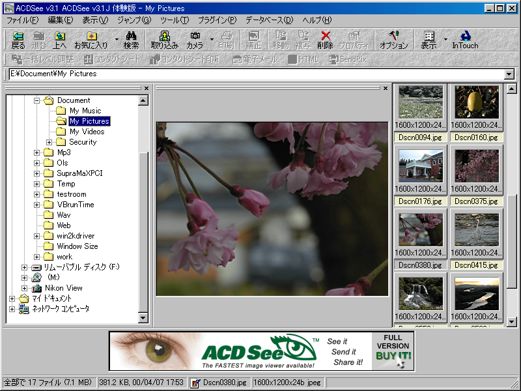Select the Dscn0176.jpg house thumbnail
The width and height of the screenshot is (521, 391).
click(x=421, y=167)
